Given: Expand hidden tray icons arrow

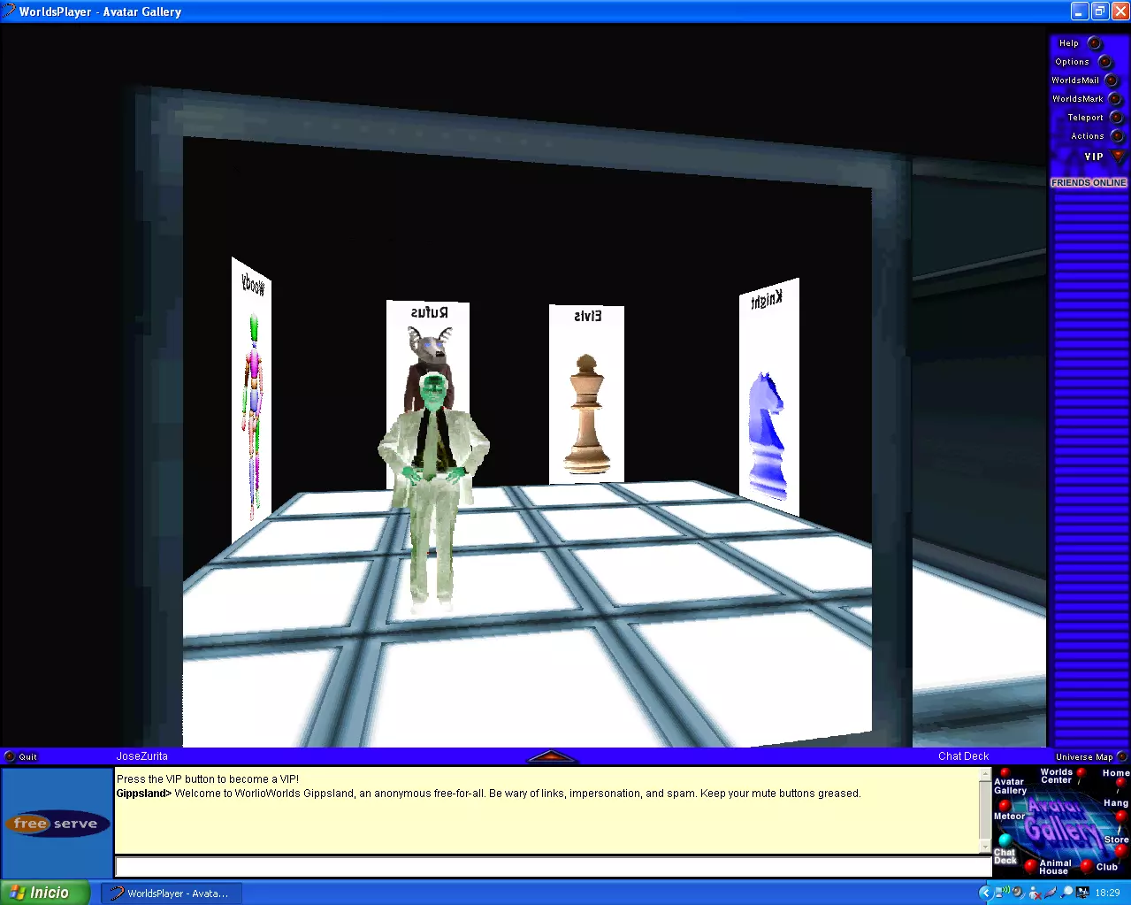Looking at the screenshot, I should tap(985, 893).
